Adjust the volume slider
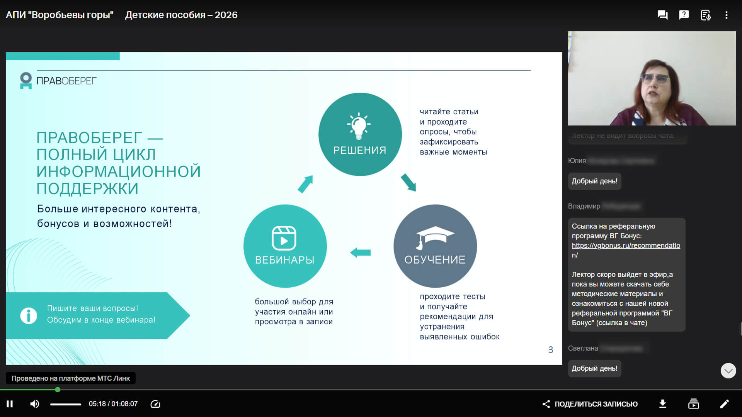 pos(66,404)
